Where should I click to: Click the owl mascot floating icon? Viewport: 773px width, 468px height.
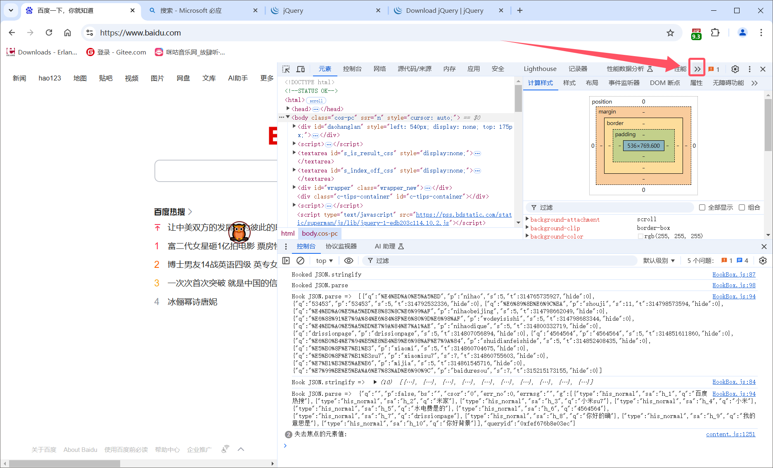(x=239, y=232)
